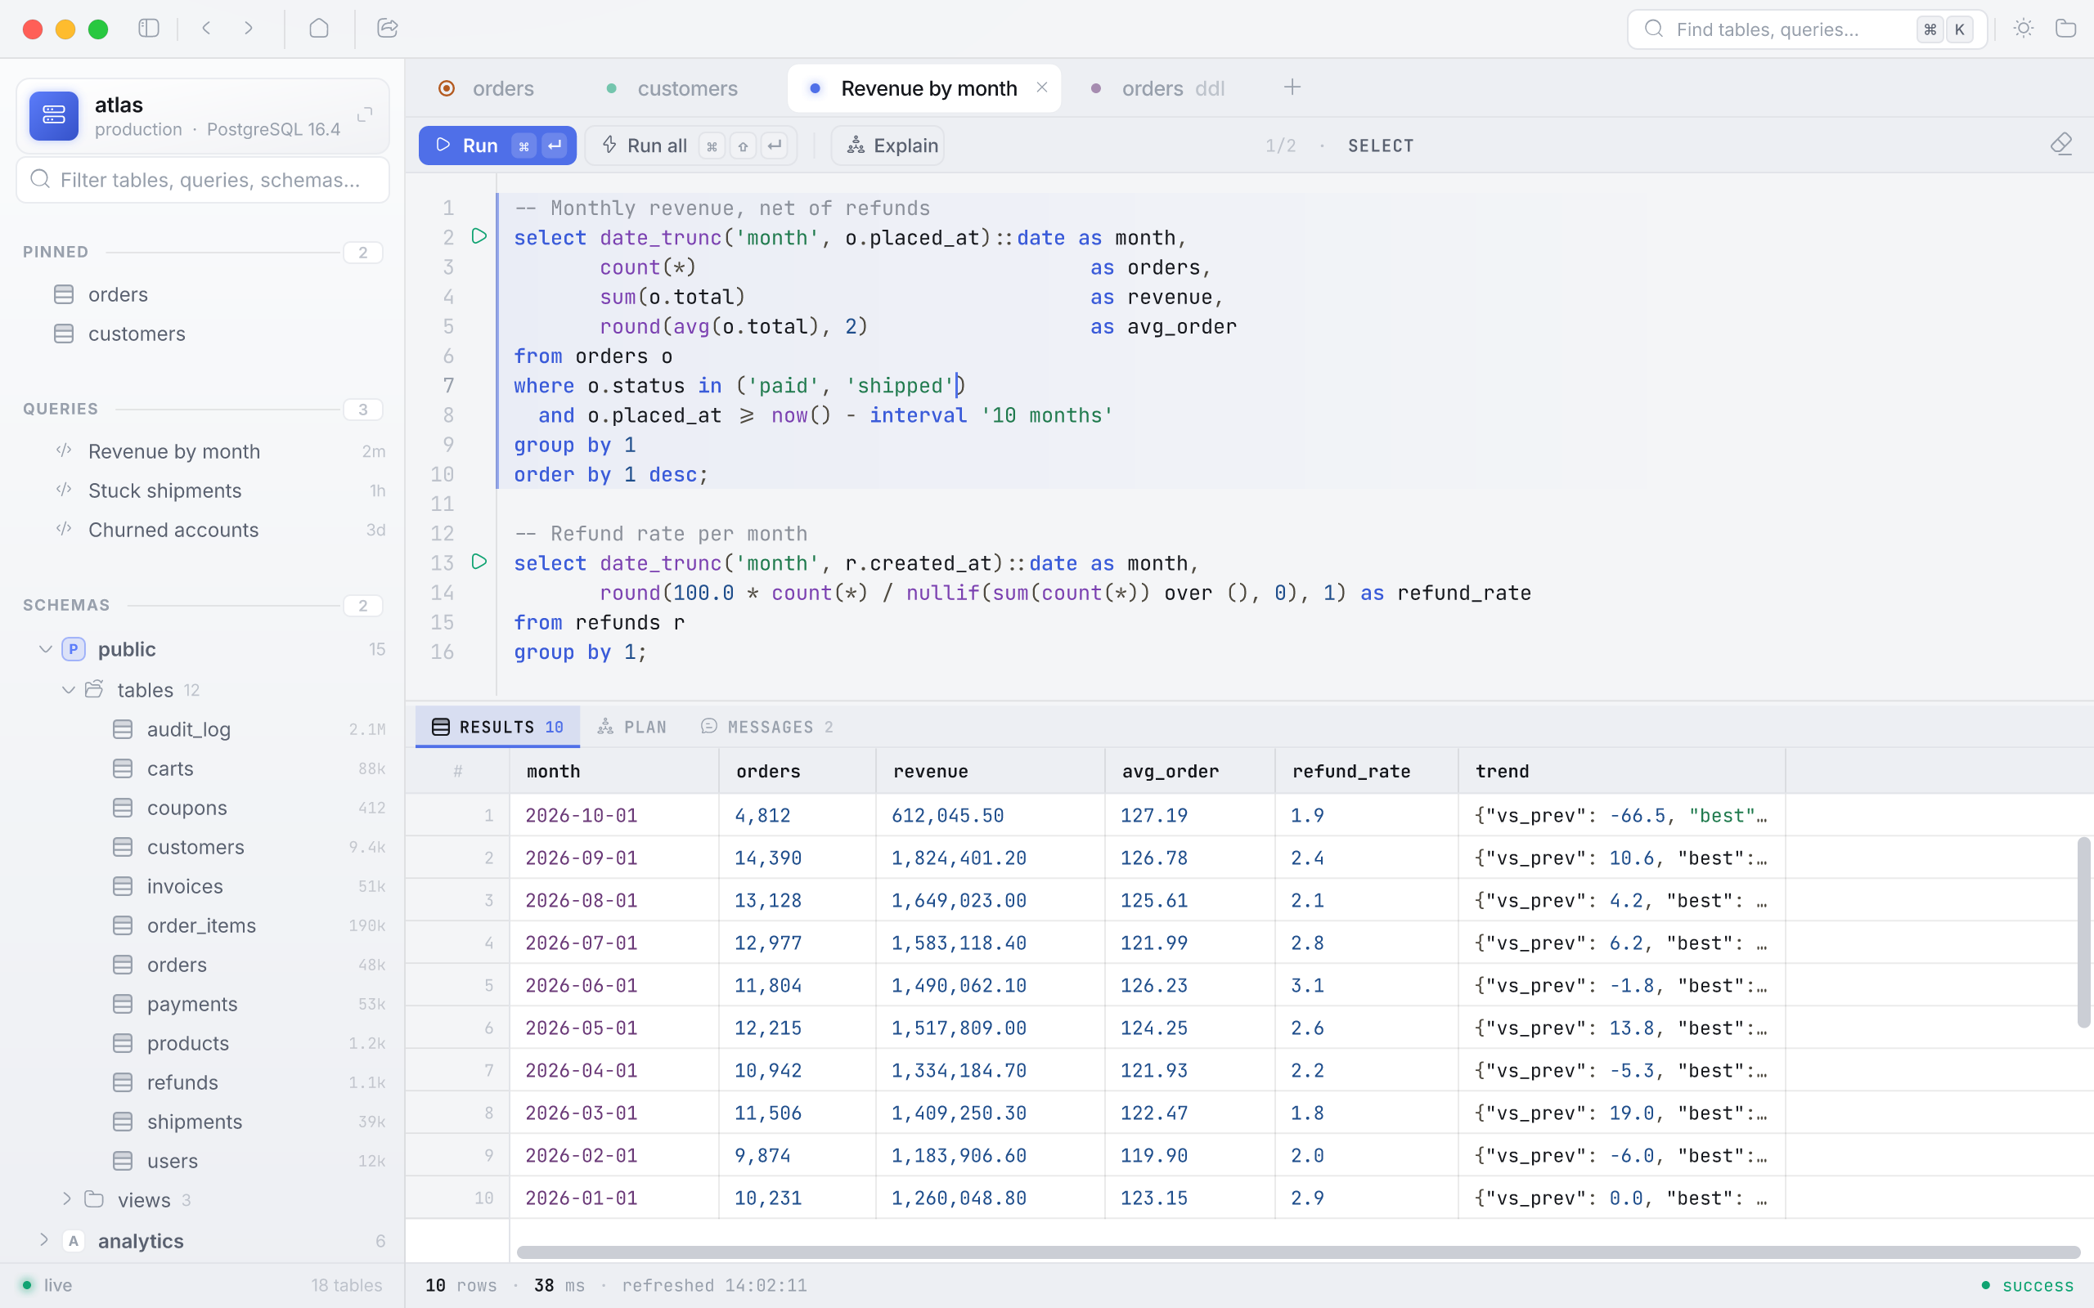Click the refund_rate column header
Viewport: 2094px width, 1308px height.
point(1366,771)
